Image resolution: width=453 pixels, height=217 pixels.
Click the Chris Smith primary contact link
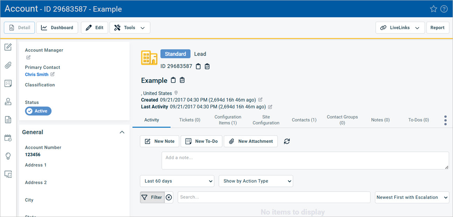point(36,74)
